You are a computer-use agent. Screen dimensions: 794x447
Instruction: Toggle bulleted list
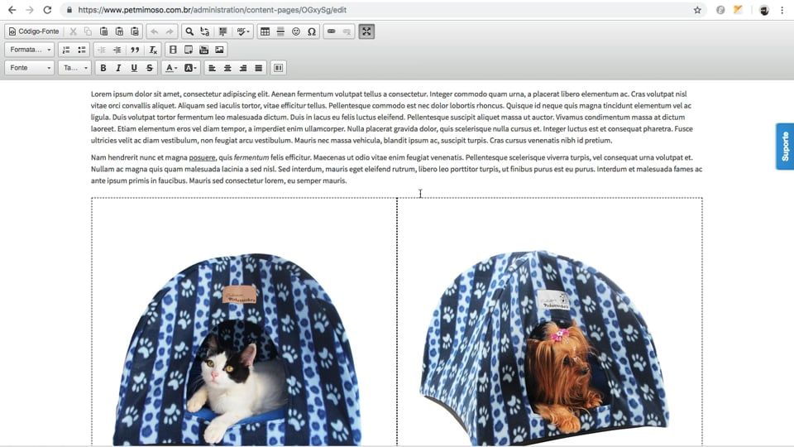(82, 50)
